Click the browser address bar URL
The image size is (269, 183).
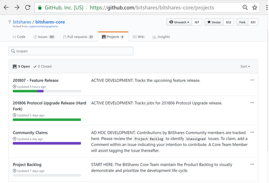[x=152, y=8]
